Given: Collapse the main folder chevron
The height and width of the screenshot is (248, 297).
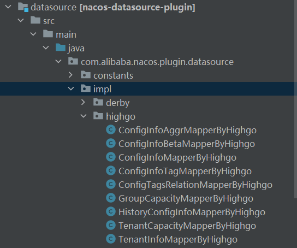Looking at the screenshot, I should pyautogui.click(x=33, y=34).
